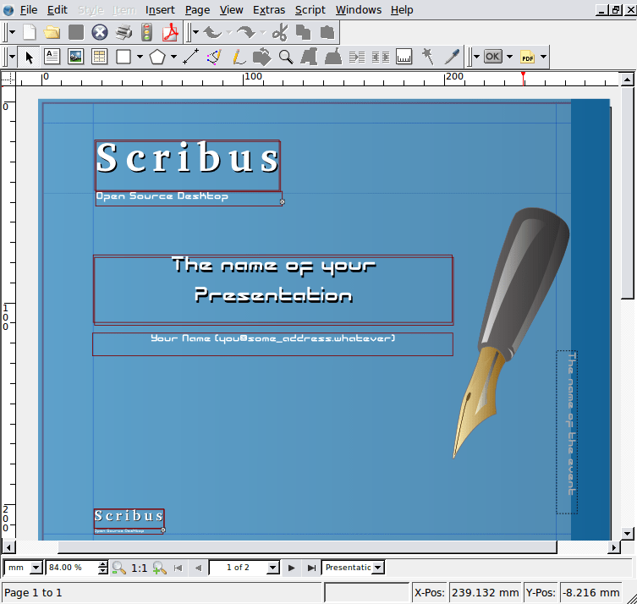Click the PDF annotation tool icon
Screen dimensions: 637x604
pyautogui.click(x=527, y=57)
